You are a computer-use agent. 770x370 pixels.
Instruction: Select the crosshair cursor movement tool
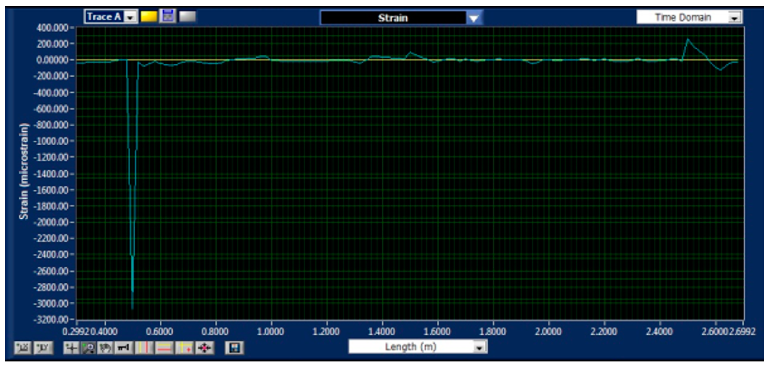tap(72, 348)
